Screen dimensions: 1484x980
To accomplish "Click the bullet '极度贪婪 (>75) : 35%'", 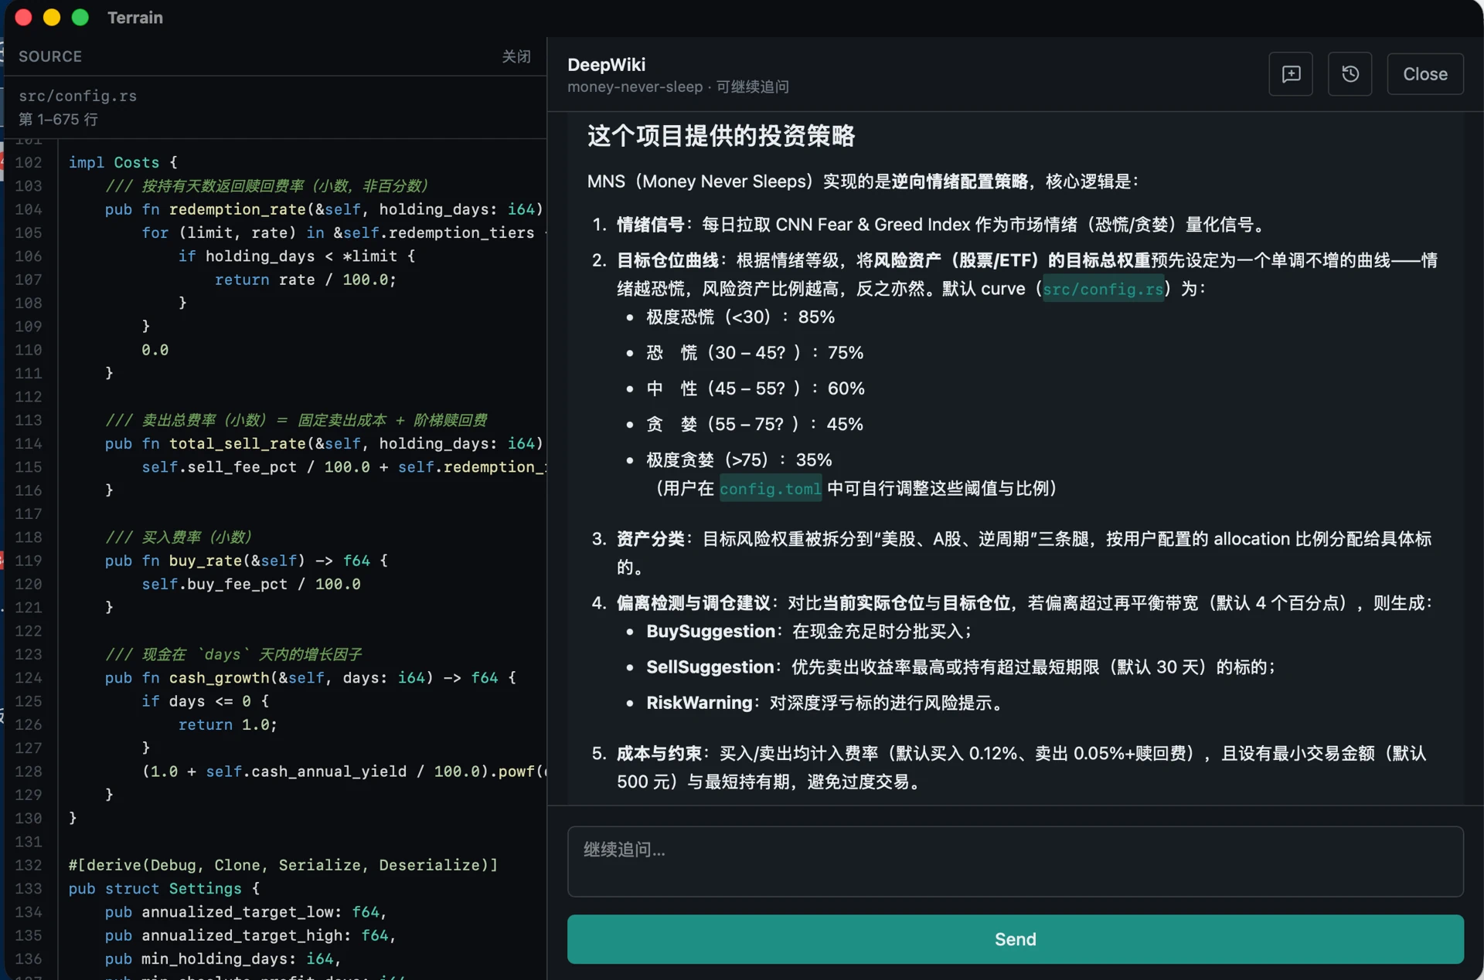I will click(x=740, y=460).
